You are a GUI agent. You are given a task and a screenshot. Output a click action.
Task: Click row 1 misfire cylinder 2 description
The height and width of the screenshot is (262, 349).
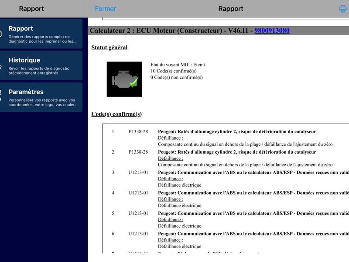tap(237, 131)
